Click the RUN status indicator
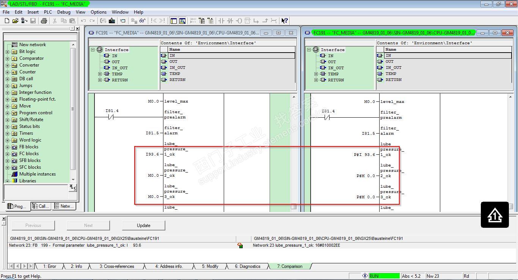The width and height of the screenshot is (518, 280). (x=384, y=276)
